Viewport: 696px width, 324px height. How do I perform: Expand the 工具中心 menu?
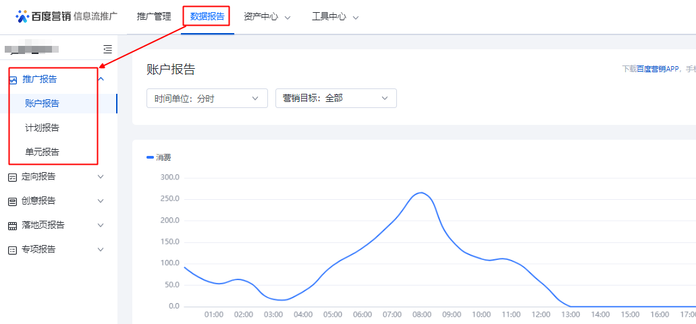[x=335, y=17]
